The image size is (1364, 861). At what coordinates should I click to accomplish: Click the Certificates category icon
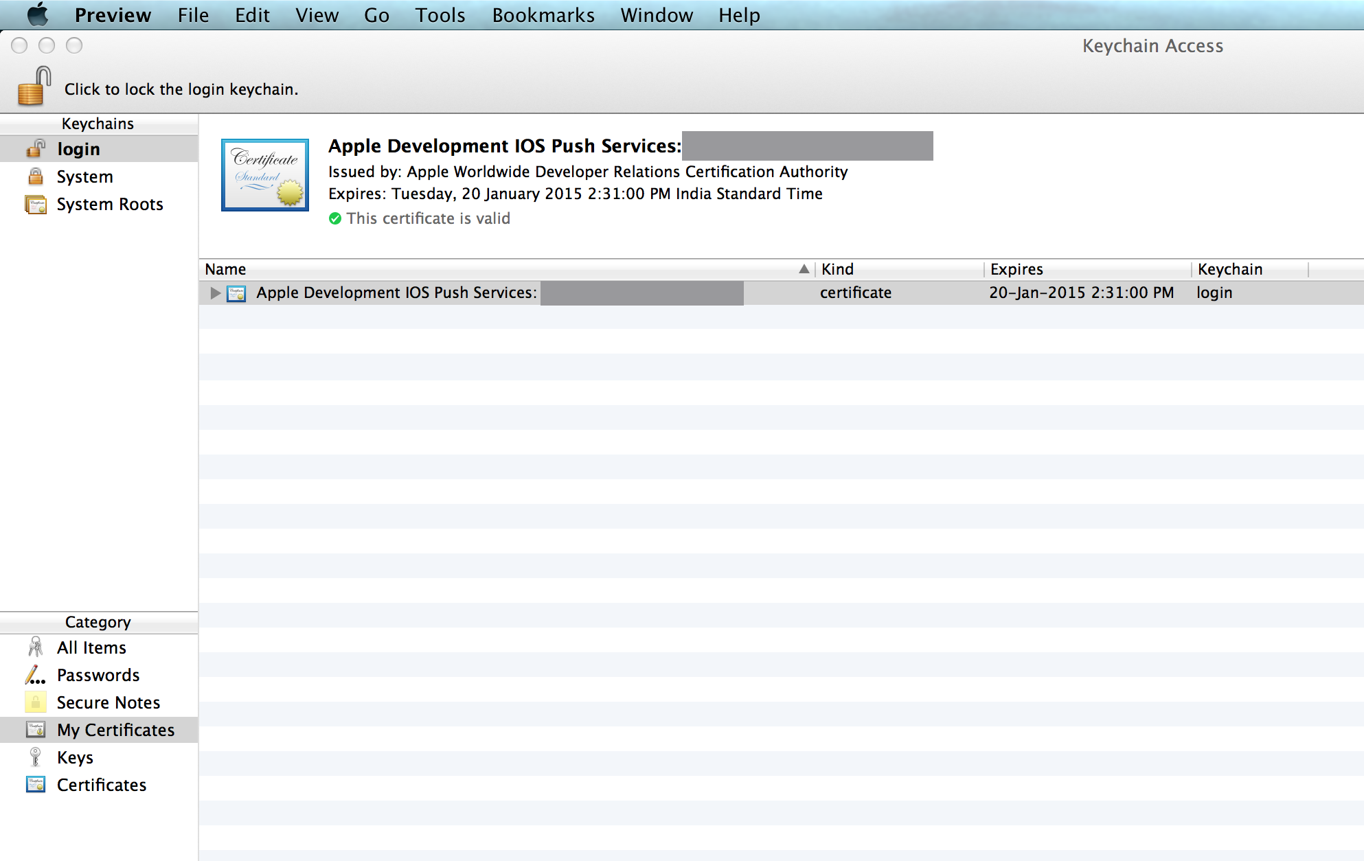tap(36, 784)
